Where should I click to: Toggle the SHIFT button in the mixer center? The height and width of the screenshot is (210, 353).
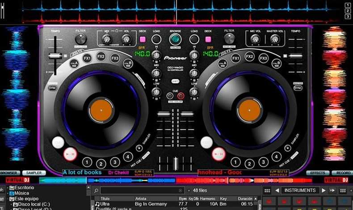point(175,81)
